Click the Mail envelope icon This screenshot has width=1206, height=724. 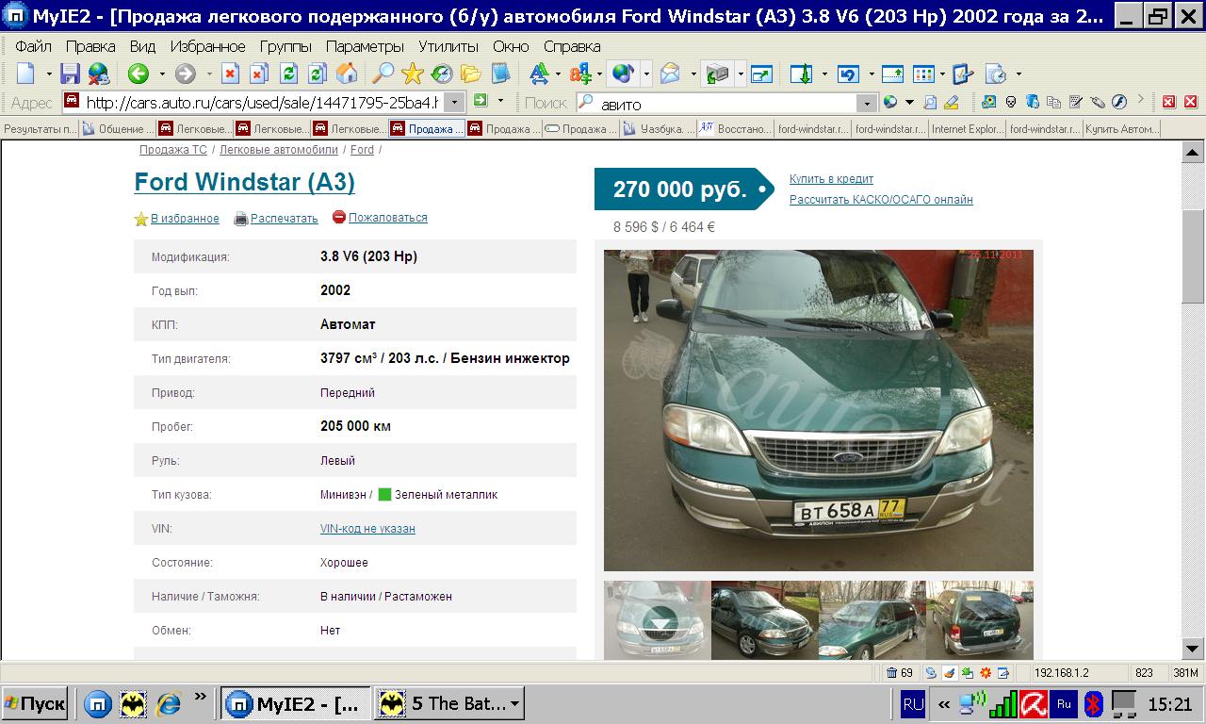pos(670,74)
